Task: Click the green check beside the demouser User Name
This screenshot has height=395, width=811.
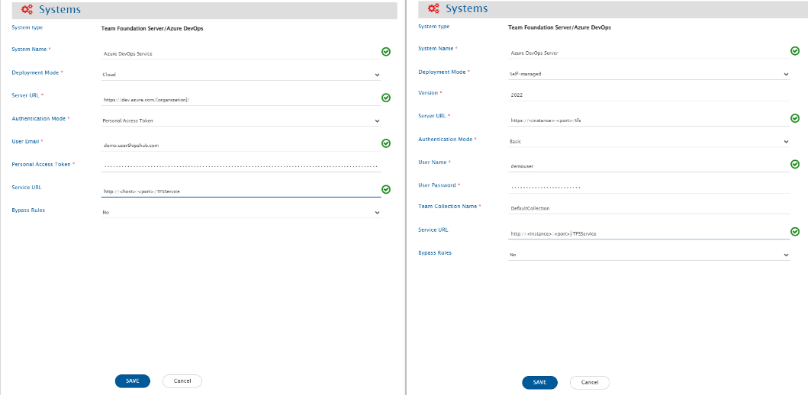Action: (x=795, y=164)
